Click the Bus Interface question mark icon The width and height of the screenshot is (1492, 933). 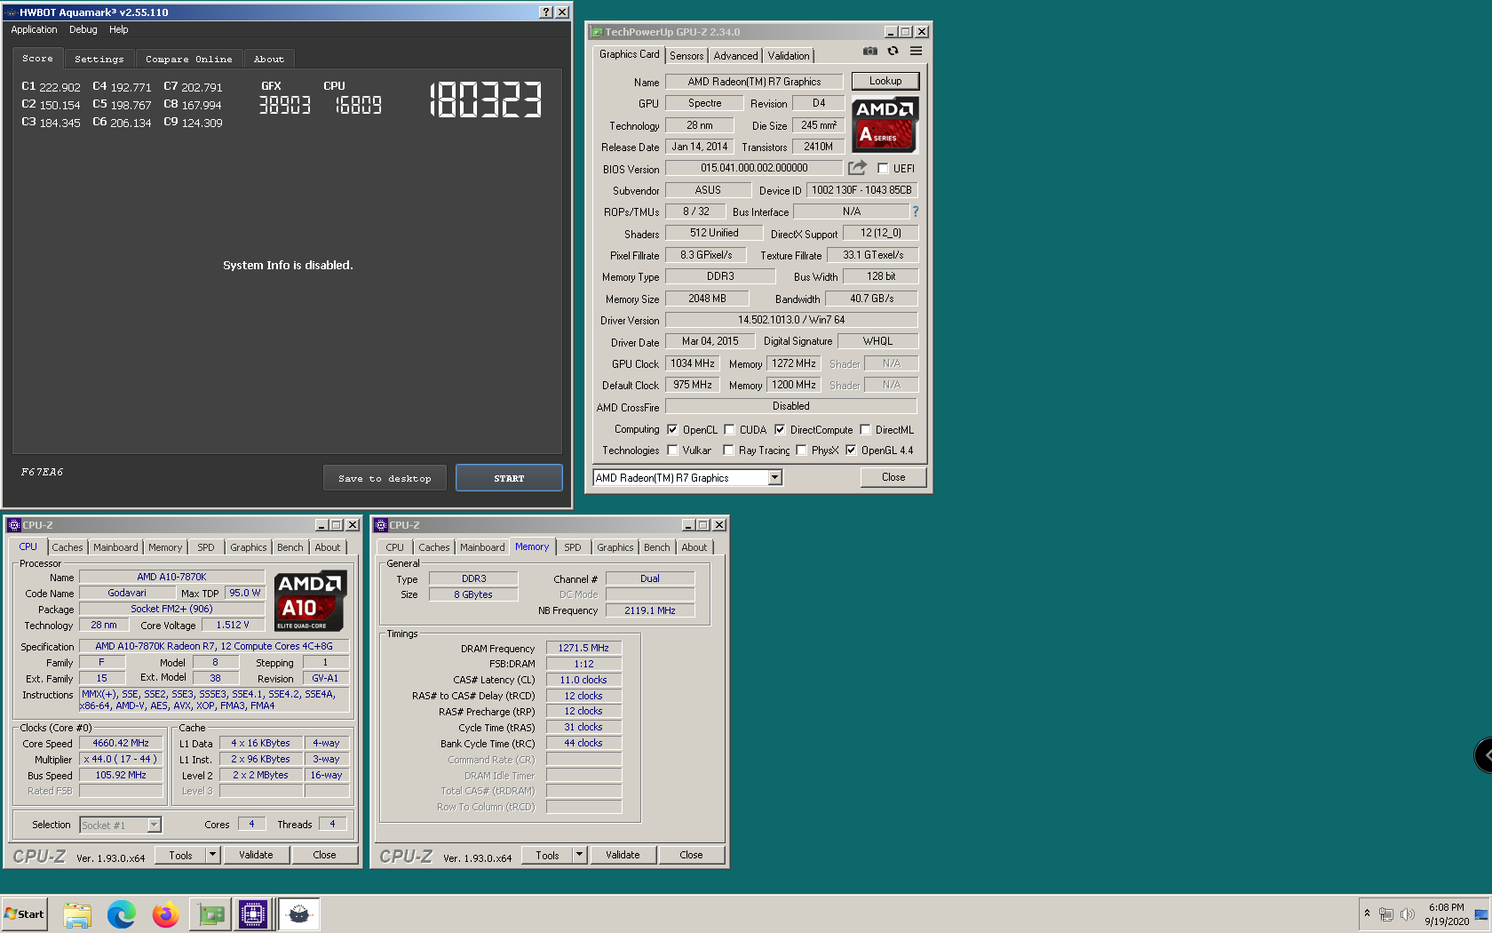pos(916,211)
